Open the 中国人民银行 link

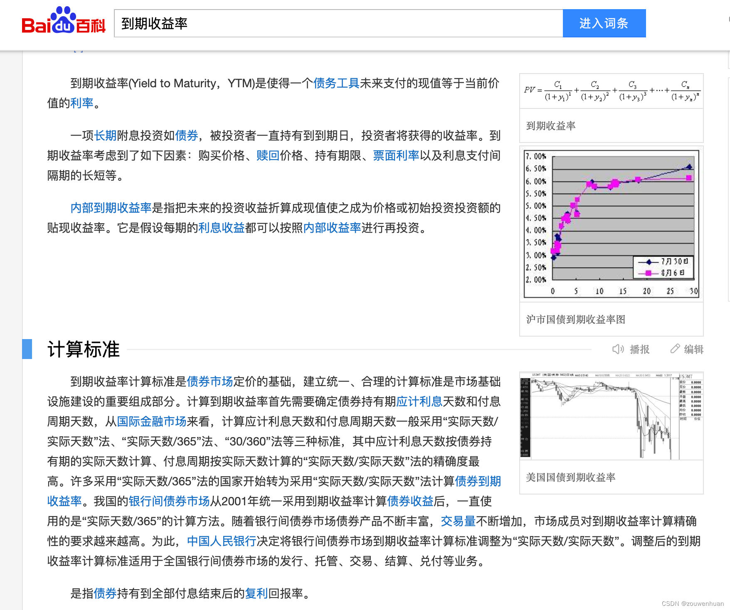coord(222,541)
